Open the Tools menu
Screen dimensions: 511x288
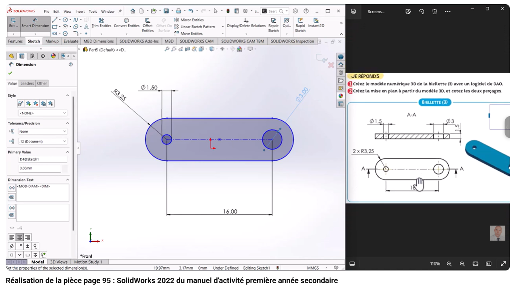pos(93,12)
